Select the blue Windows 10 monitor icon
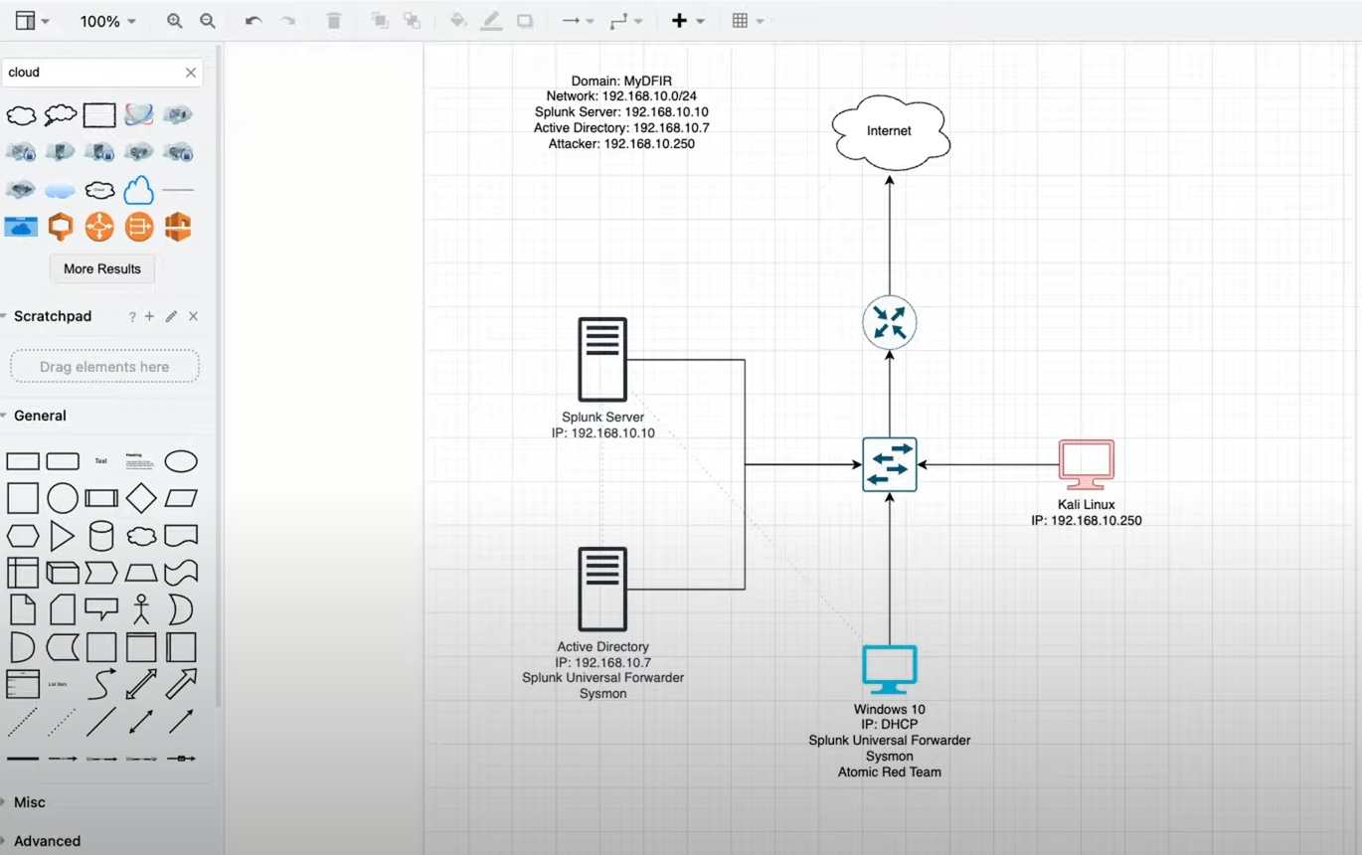Image resolution: width=1362 pixels, height=855 pixels. click(890, 669)
